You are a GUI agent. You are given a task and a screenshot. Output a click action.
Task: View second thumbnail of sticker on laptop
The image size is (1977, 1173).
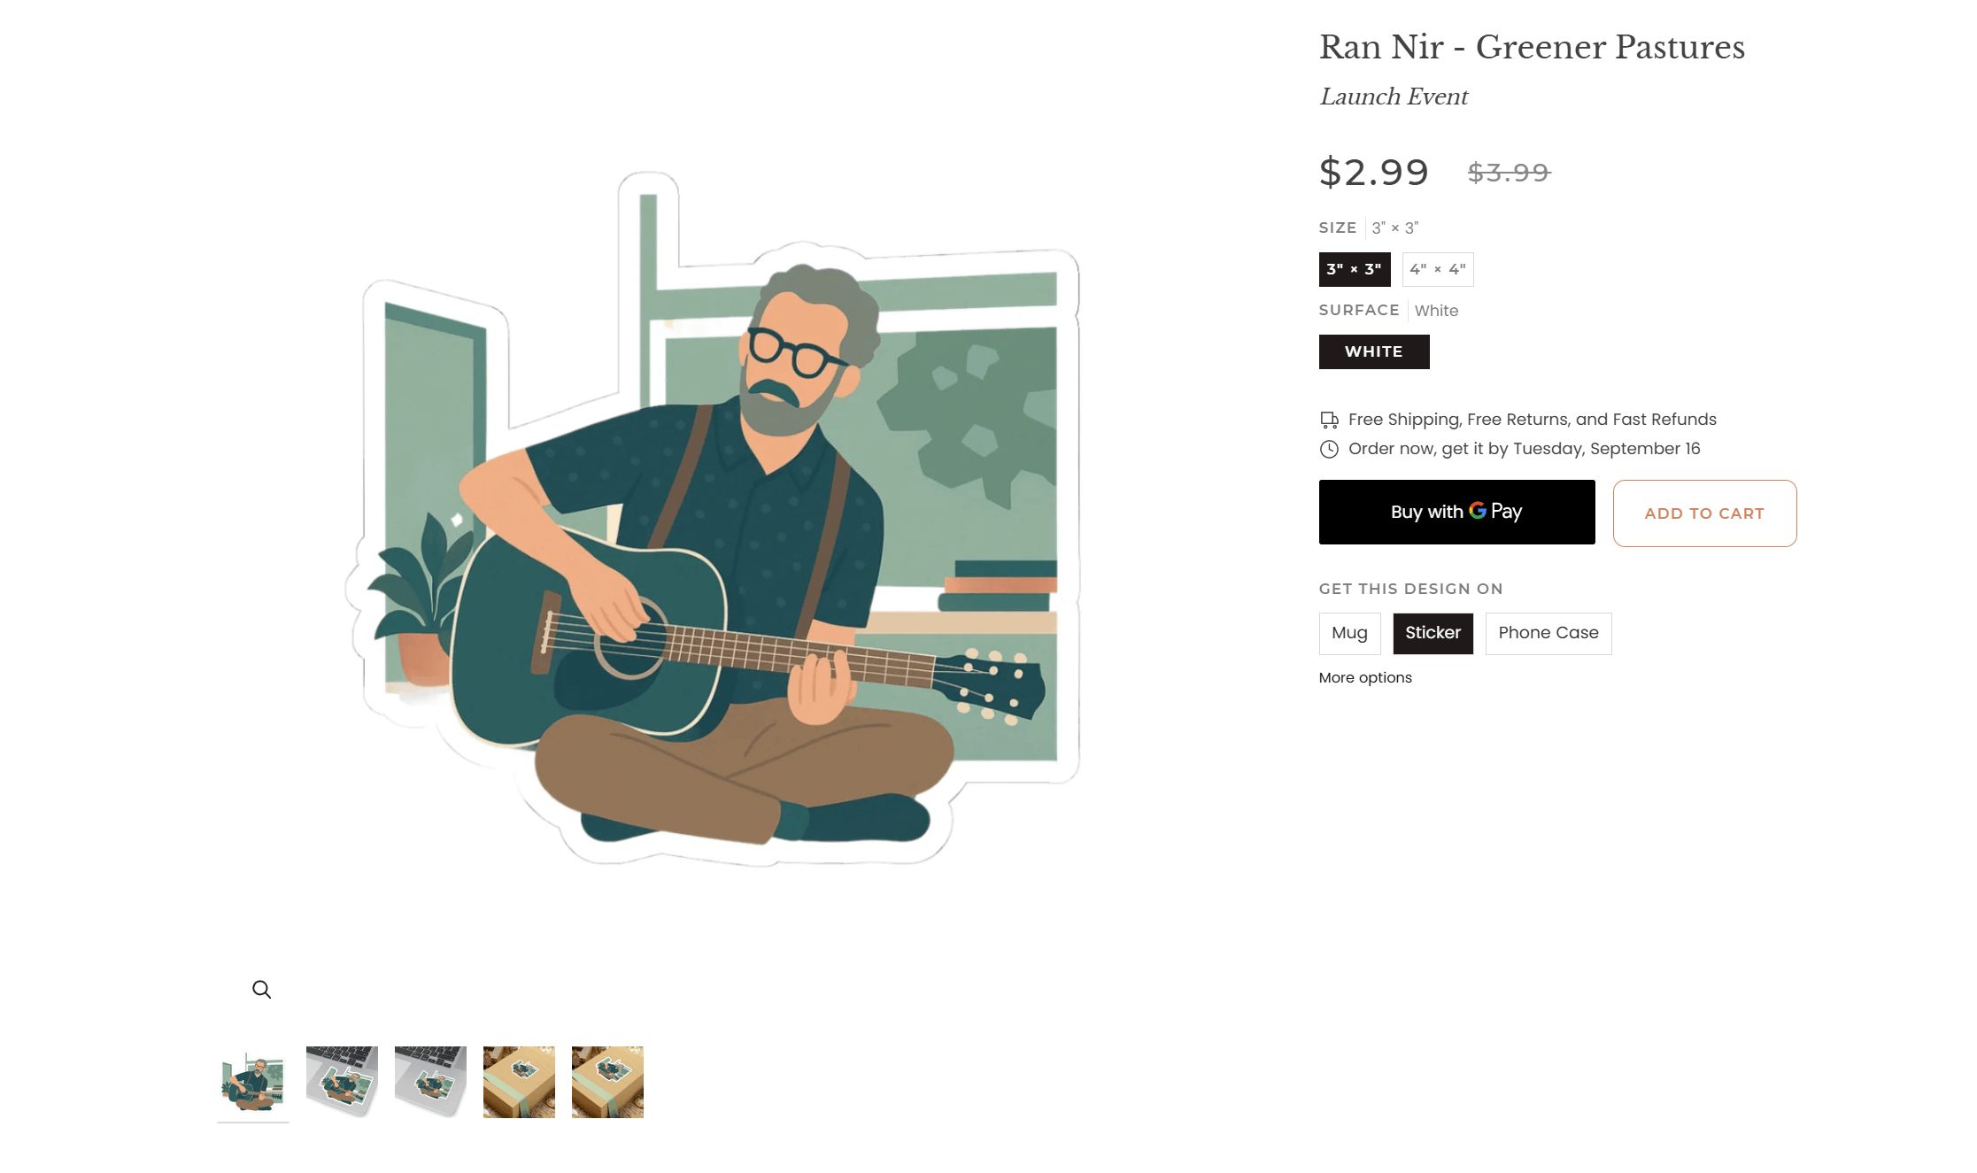(342, 1082)
